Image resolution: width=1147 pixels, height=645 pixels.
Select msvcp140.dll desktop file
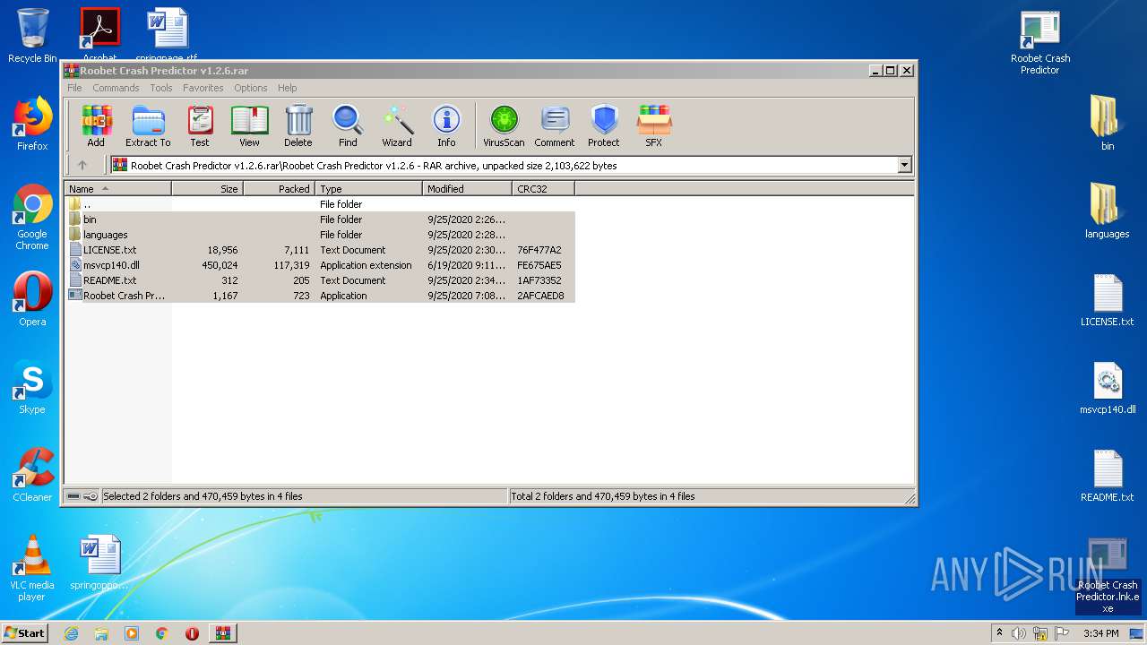(x=1108, y=387)
